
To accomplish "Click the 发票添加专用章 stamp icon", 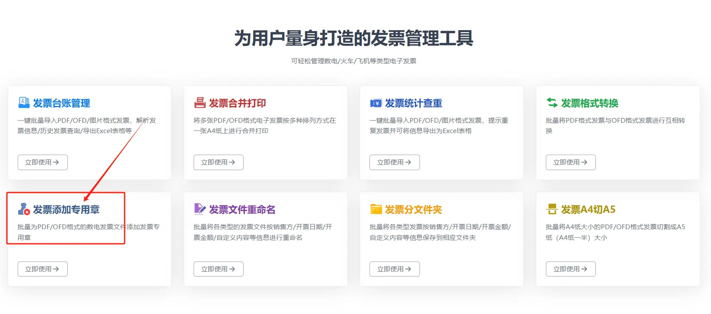I will [x=24, y=209].
